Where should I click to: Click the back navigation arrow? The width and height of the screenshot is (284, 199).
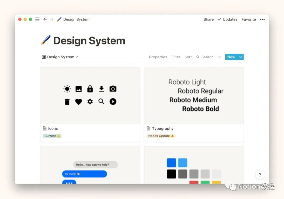coord(45,19)
